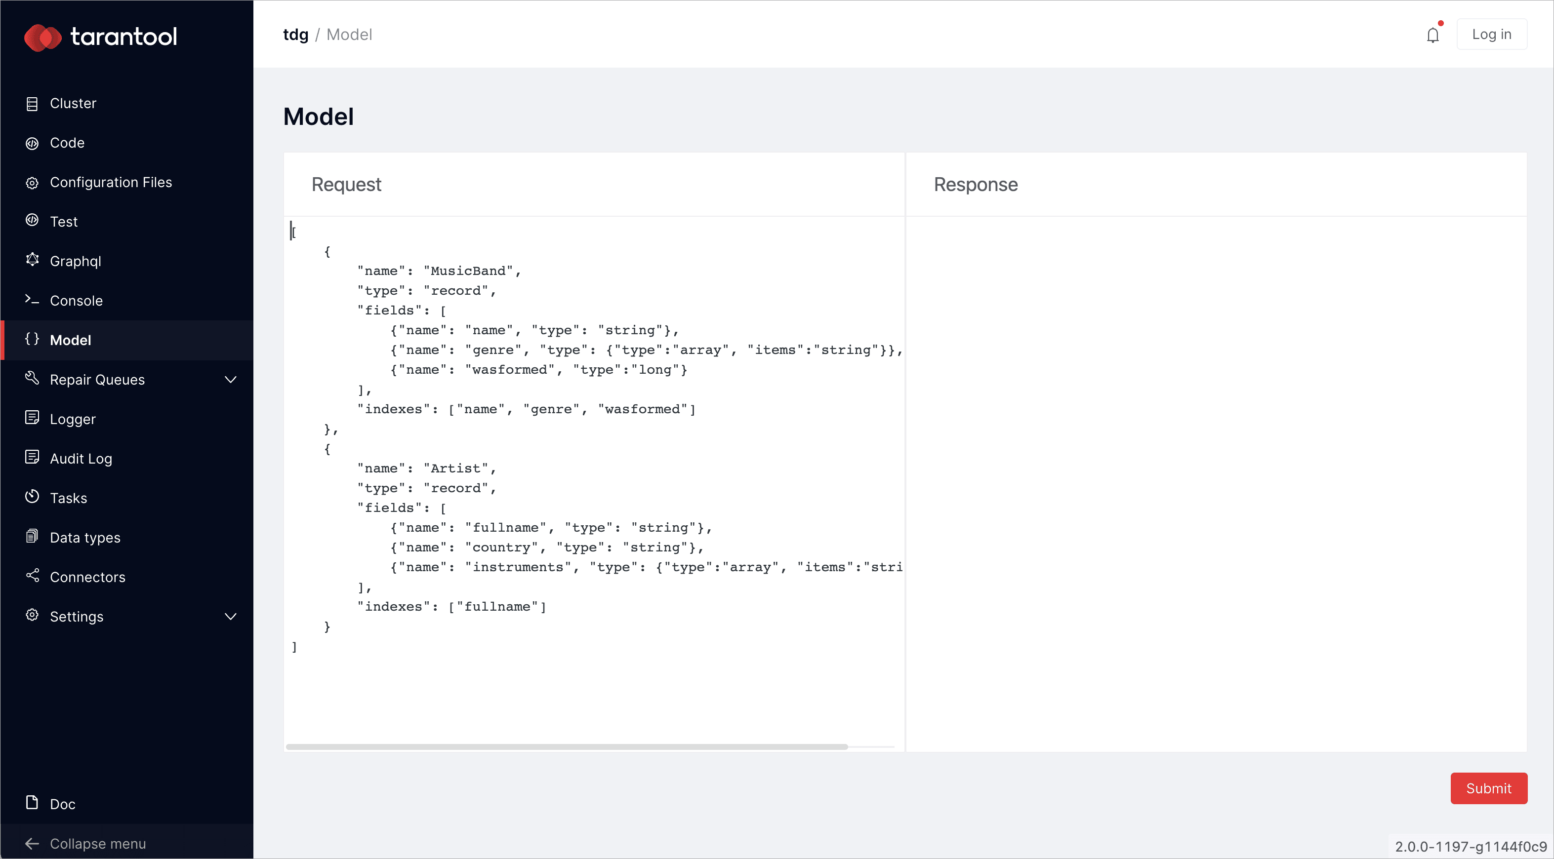Viewport: 1554px width, 859px height.
Task: Click the Doc file icon
Action: (32, 802)
